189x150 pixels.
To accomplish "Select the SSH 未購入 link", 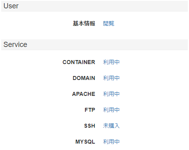I will (111, 126).
